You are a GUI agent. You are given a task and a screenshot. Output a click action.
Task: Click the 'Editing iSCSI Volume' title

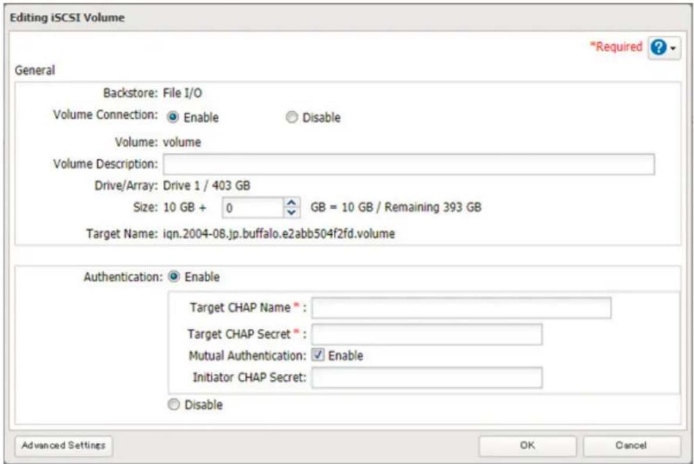pos(67,18)
